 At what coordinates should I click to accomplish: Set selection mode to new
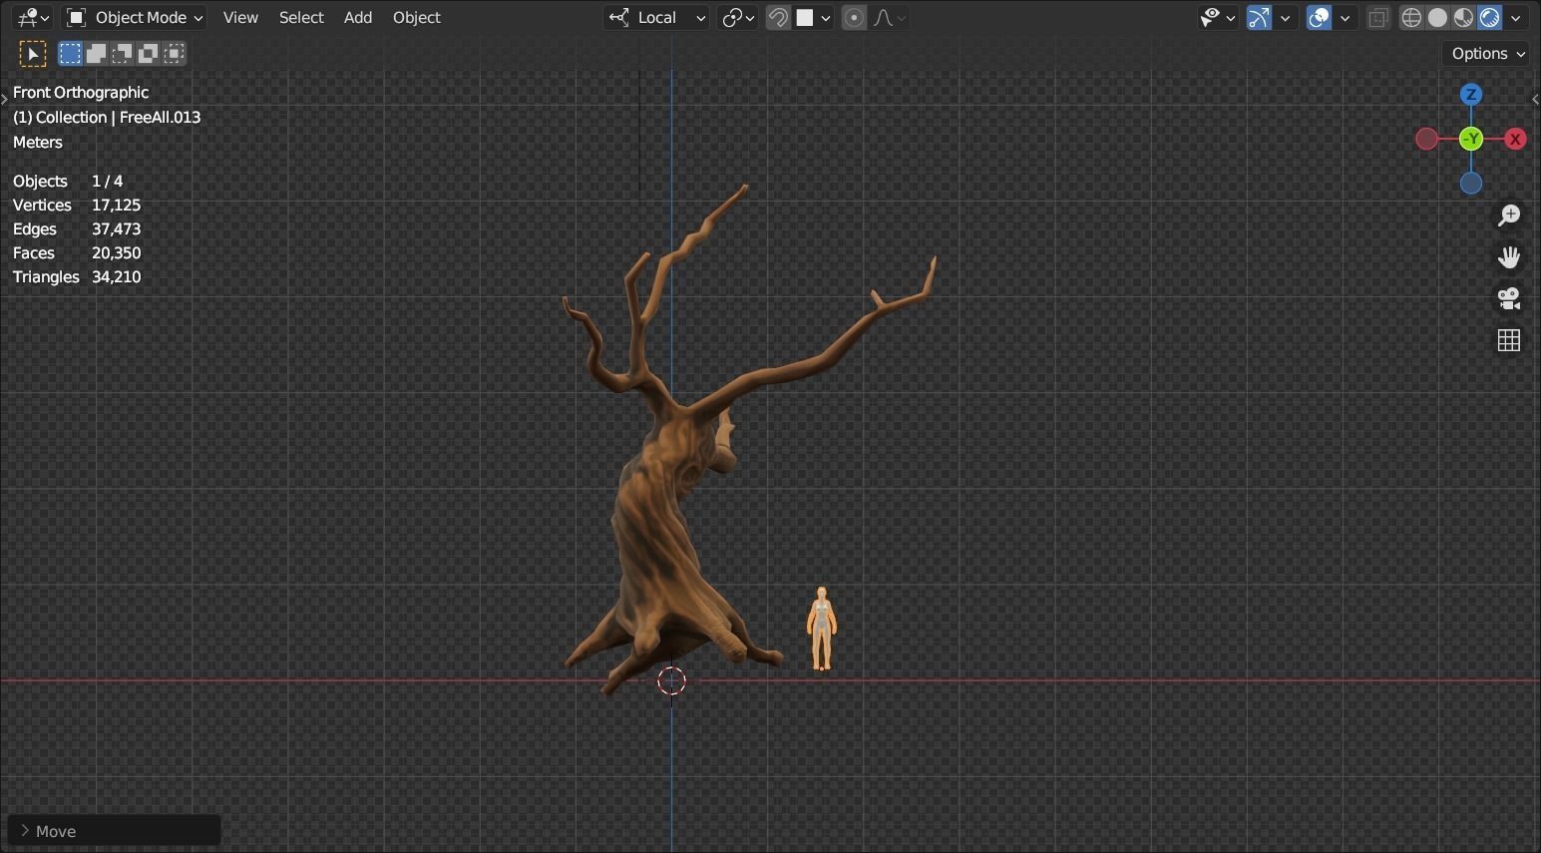(70, 53)
